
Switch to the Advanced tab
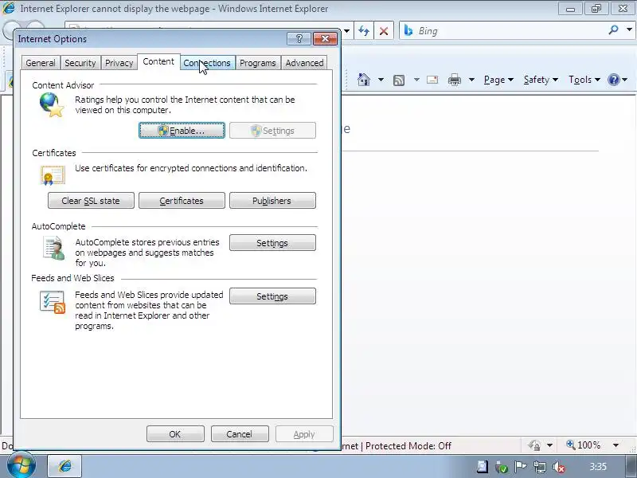(x=304, y=63)
